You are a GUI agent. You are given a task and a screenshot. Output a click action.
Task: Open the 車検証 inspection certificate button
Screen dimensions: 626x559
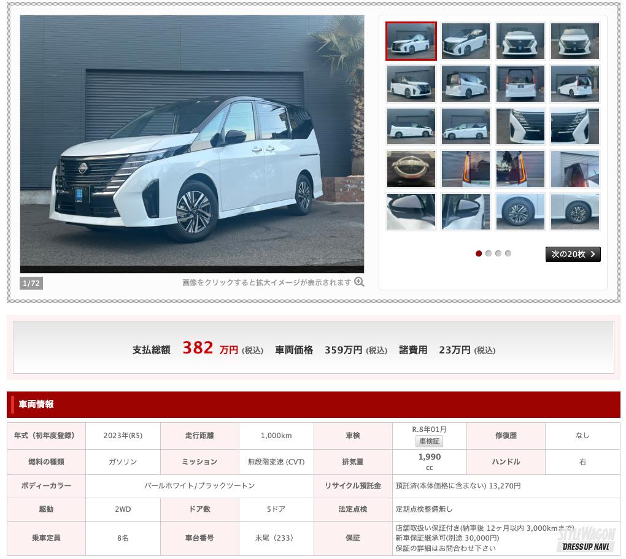[429, 441]
